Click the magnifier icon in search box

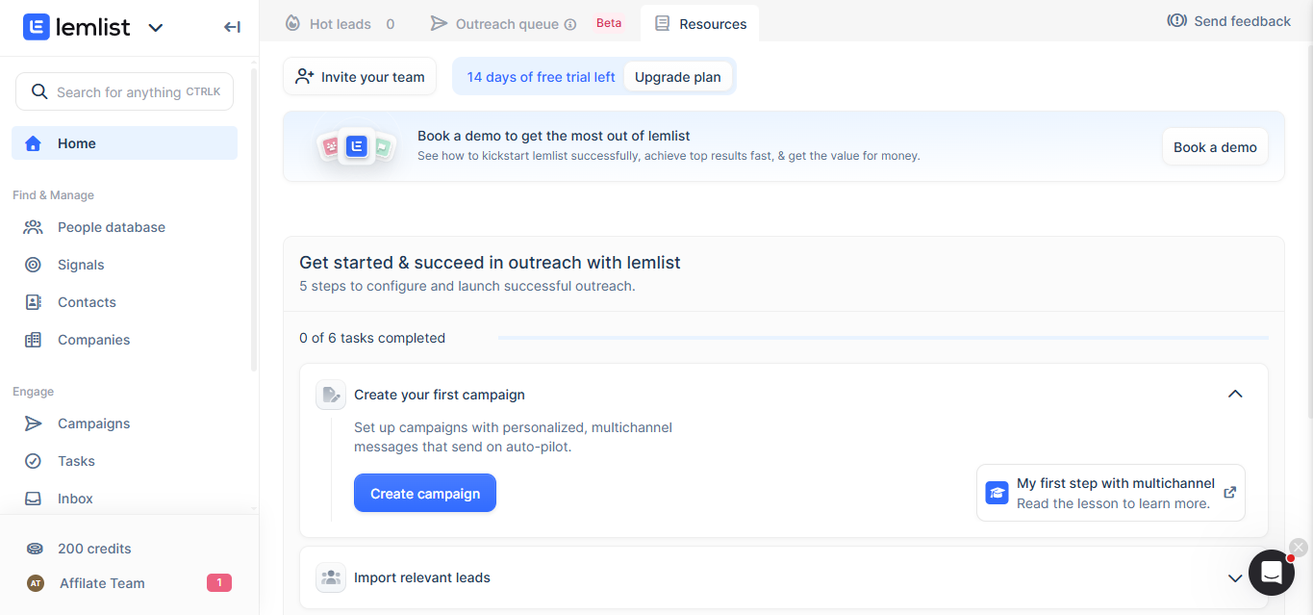point(39,91)
